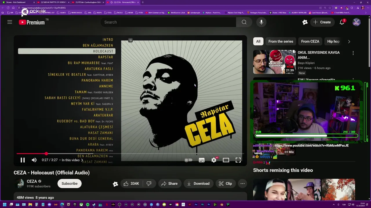Viewport: 371px width, 208px height.
Task: Share the video
Action: tap(170, 183)
